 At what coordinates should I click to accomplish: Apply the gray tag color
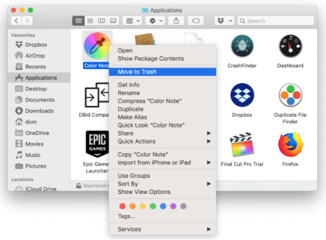184,206
